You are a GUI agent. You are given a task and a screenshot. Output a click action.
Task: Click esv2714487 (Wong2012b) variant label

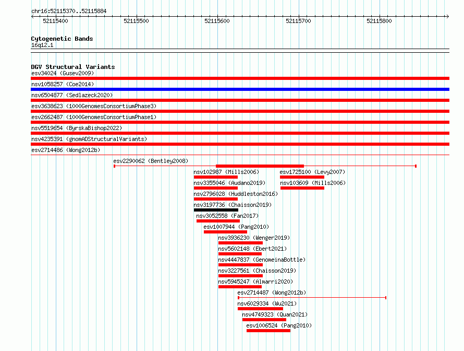pyautogui.click(x=272, y=292)
